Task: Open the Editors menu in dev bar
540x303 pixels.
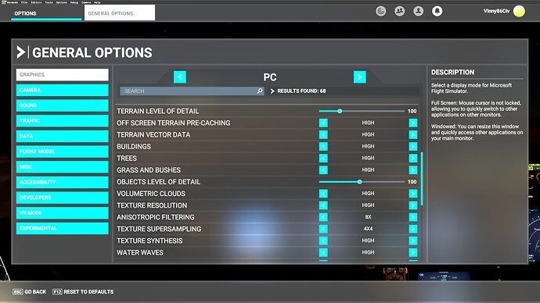Action: pyautogui.click(x=37, y=2)
